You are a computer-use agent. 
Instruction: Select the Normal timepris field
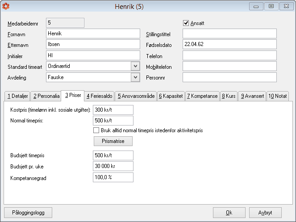coord(113,121)
